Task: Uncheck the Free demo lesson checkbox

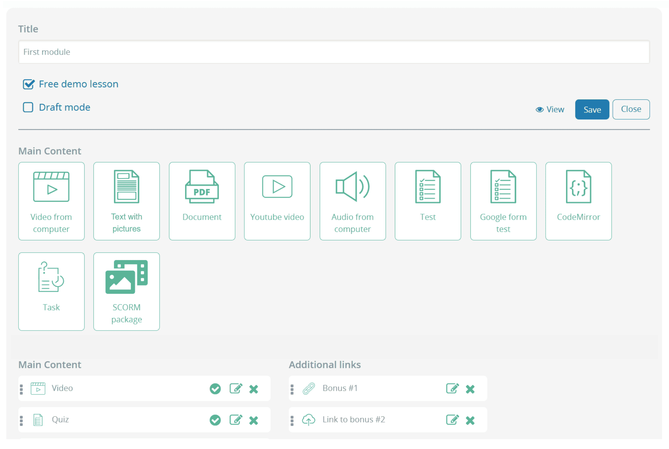Action: 28,84
